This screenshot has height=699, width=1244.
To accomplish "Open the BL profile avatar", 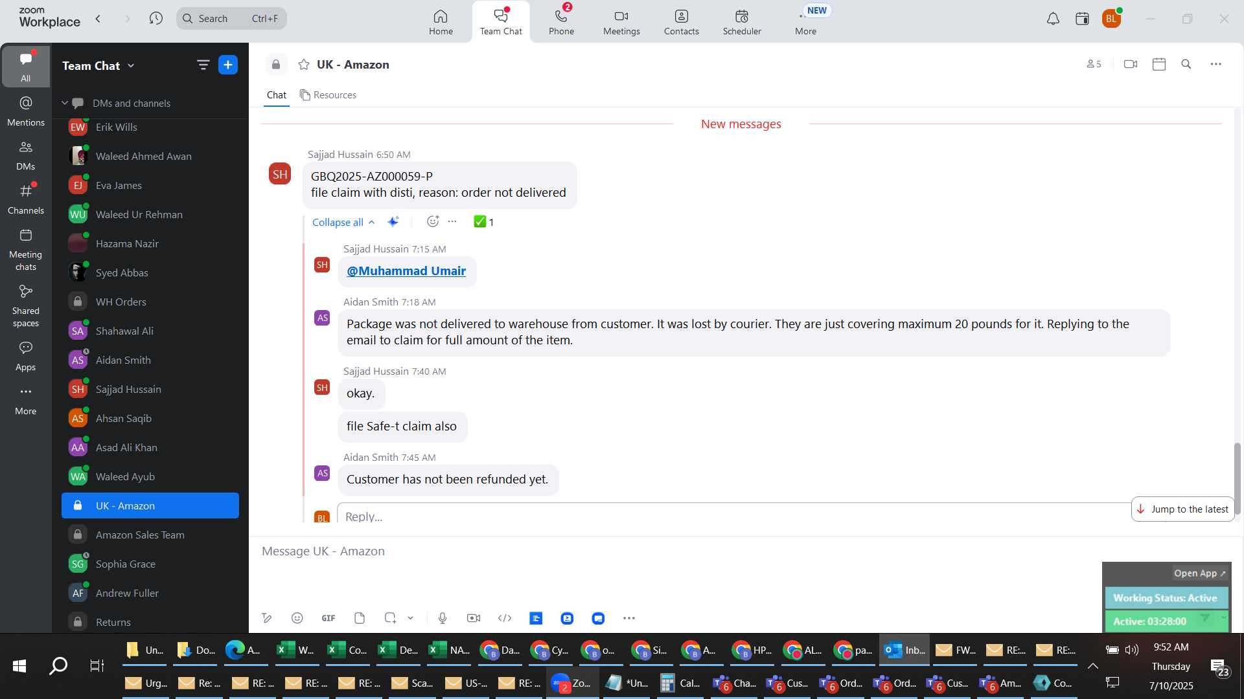I will point(1111,19).
